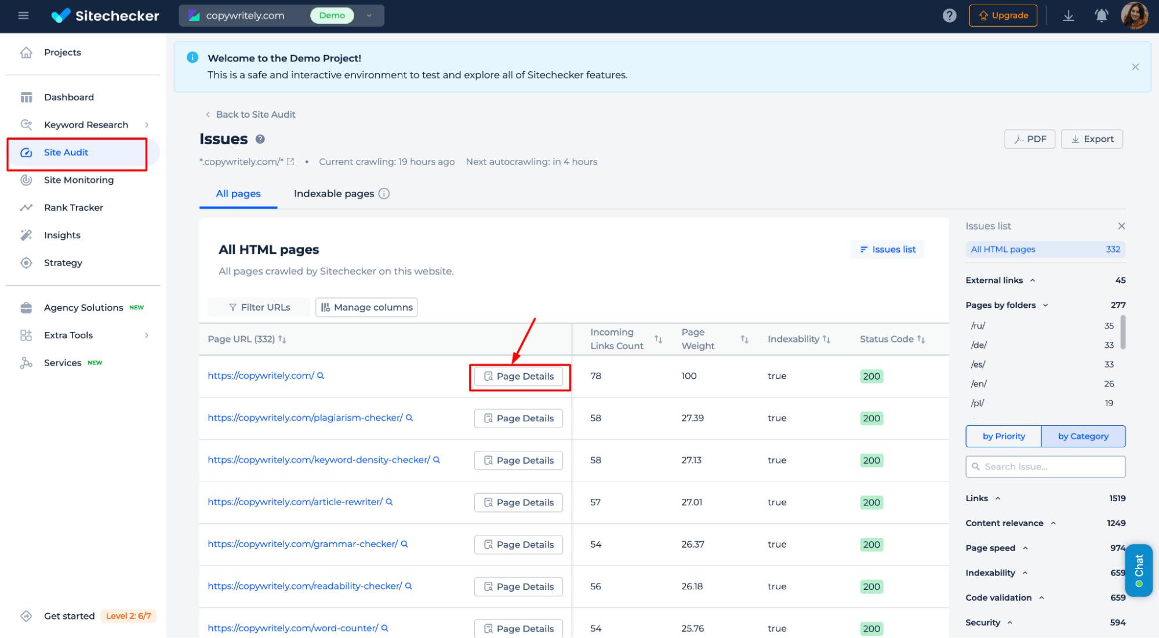
Task: Export issues as PDF
Action: 1030,139
